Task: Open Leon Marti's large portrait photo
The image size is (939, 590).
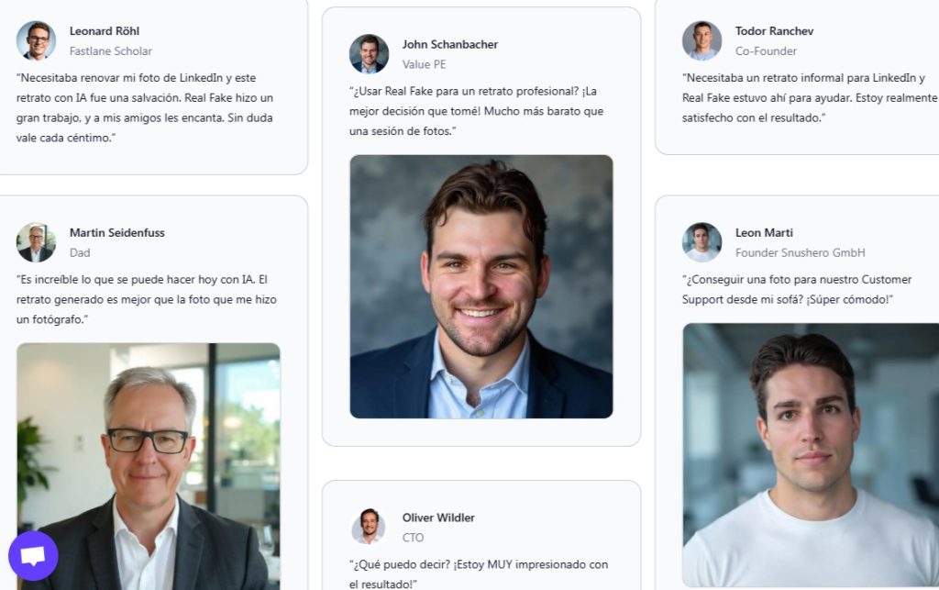Action: (811, 454)
